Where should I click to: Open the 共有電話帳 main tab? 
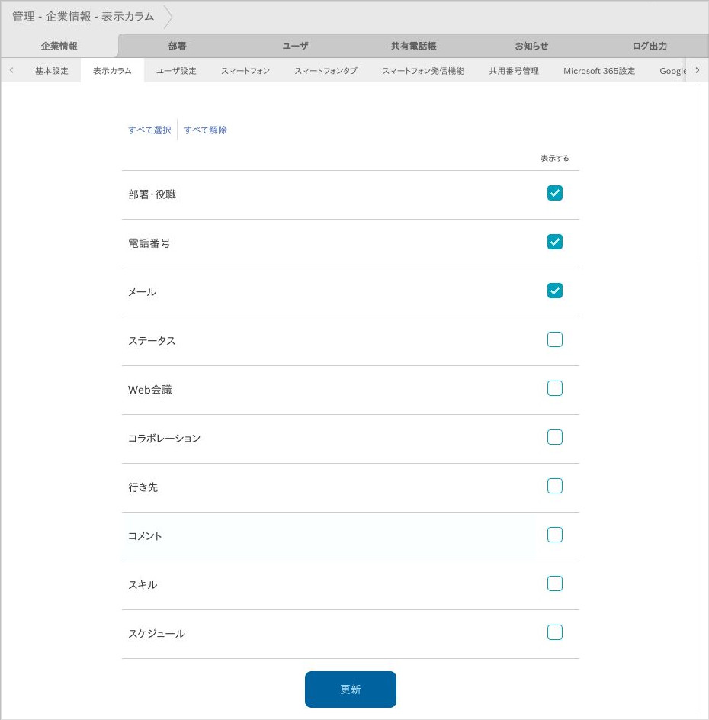(413, 46)
